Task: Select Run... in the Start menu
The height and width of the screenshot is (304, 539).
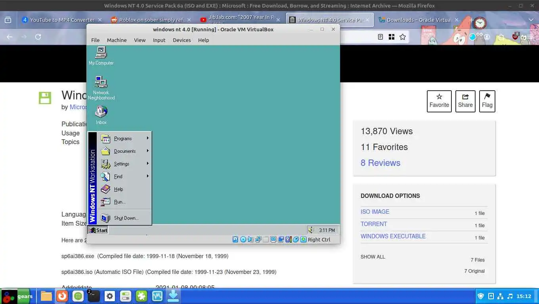Action: (x=124, y=202)
